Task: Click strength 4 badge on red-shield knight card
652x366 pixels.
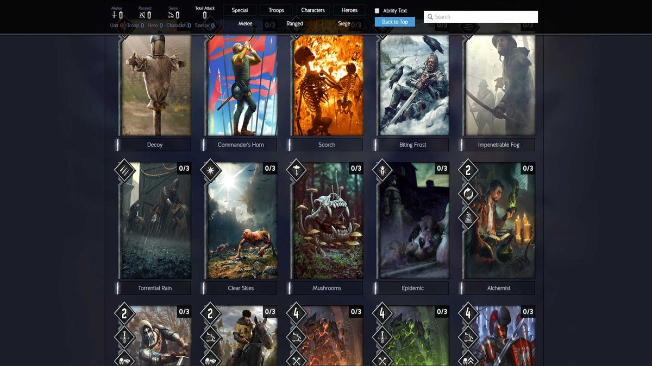Action: [x=468, y=313]
